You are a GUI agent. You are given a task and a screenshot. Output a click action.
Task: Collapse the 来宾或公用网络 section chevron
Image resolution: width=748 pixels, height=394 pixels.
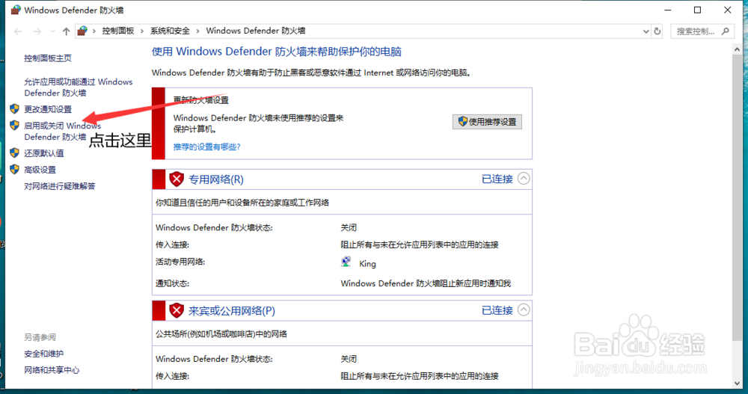tap(524, 310)
